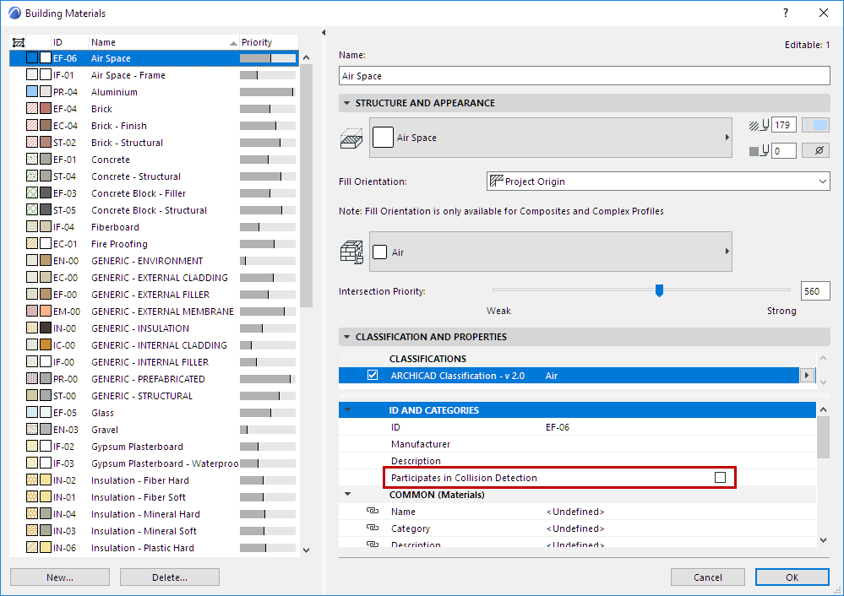Screen dimensions: 844x596
Task: Click the link icon beside Name property
Action: [373, 512]
